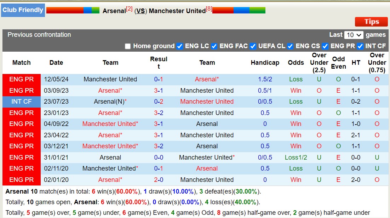Click the INT CF badge on the 23/07/23 row

[x=21, y=102]
